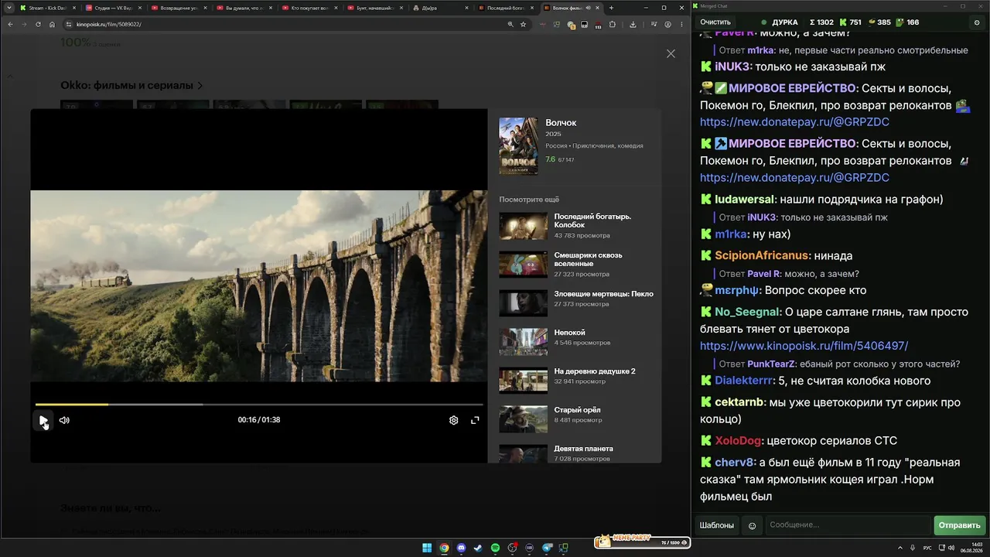The image size is (990, 557).
Task: Open the Windows Start menu
Action: (427, 548)
